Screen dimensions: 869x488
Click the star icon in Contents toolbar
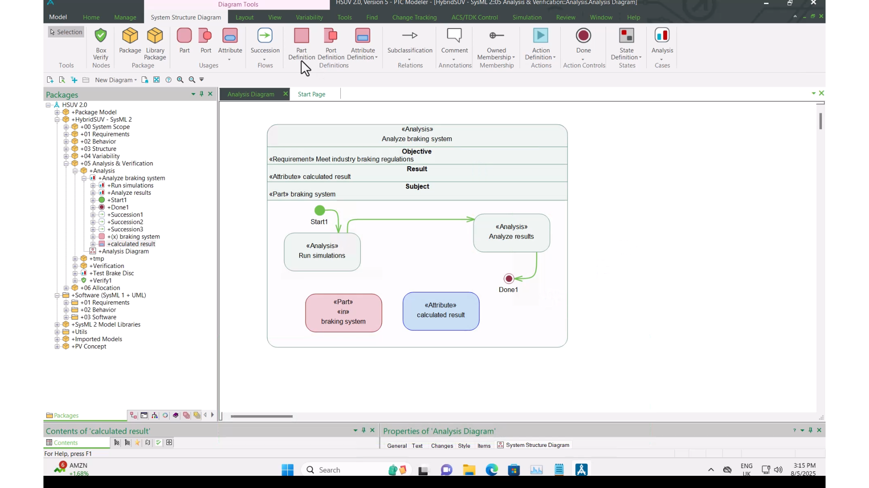[138, 443]
